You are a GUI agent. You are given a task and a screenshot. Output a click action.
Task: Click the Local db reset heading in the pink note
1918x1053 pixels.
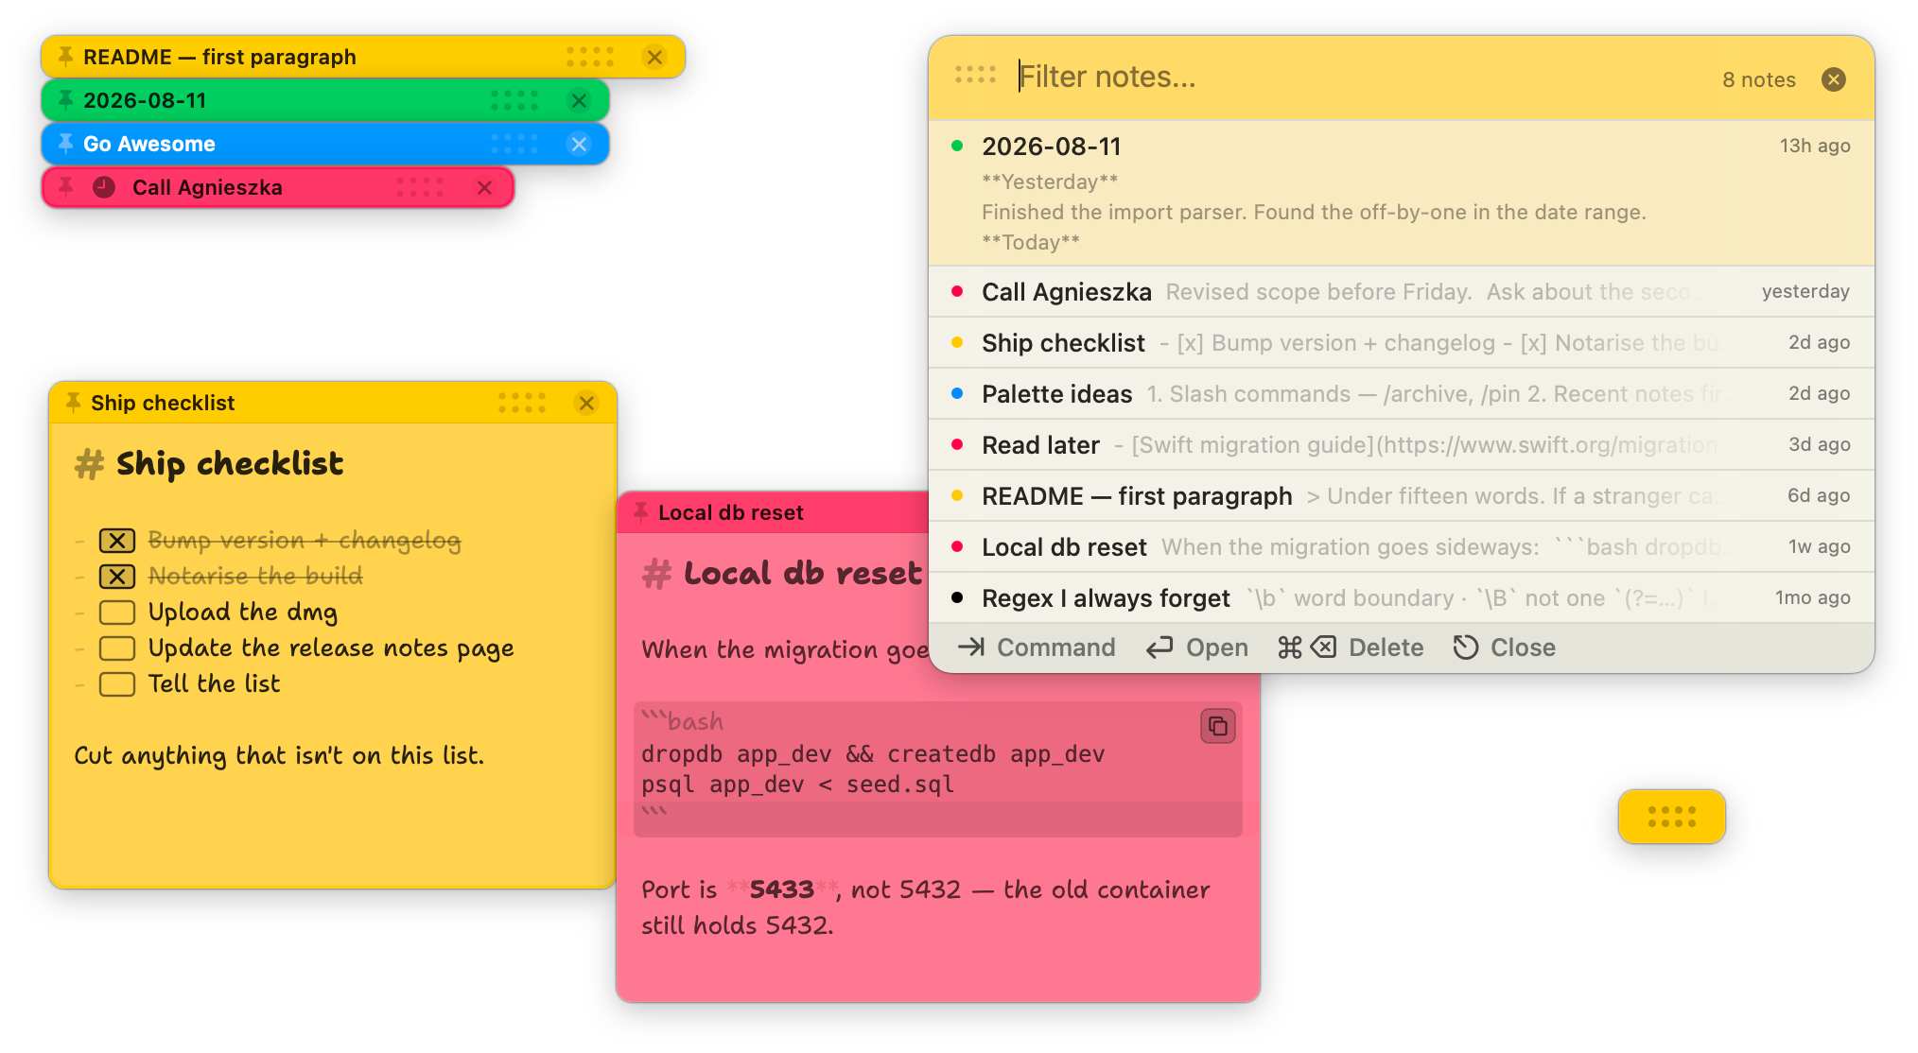[802, 574]
